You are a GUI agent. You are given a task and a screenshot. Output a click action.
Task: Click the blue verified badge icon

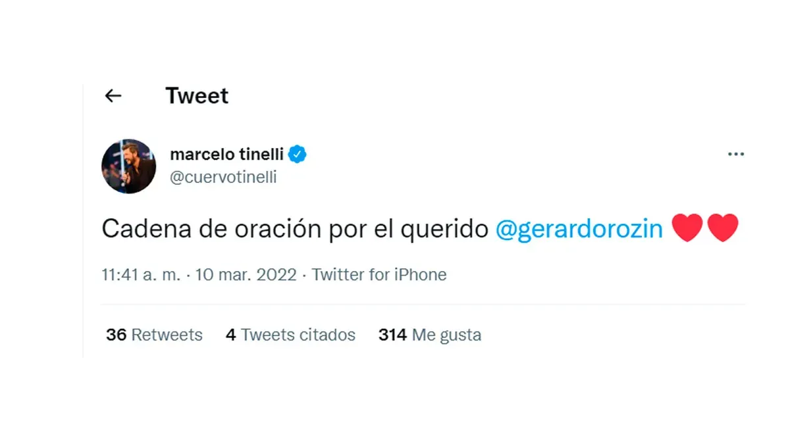click(298, 155)
